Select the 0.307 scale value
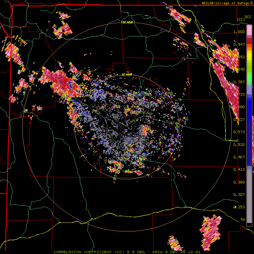Image resolution: width=254 pixels, height=254 pixels. (x=239, y=195)
